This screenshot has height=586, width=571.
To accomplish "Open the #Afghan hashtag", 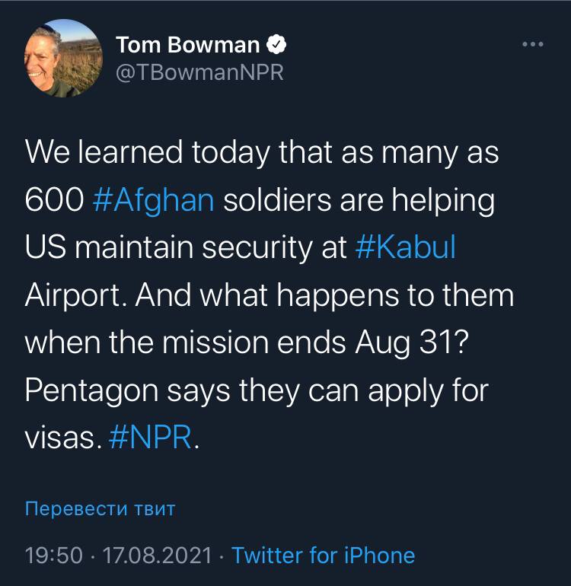I will click(x=152, y=201).
